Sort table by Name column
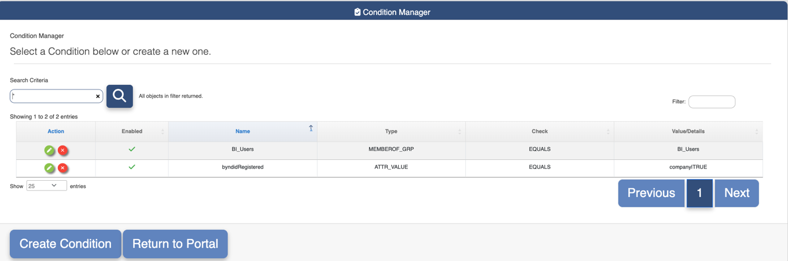This screenshot has width=788, height=261. click(242, 131)
